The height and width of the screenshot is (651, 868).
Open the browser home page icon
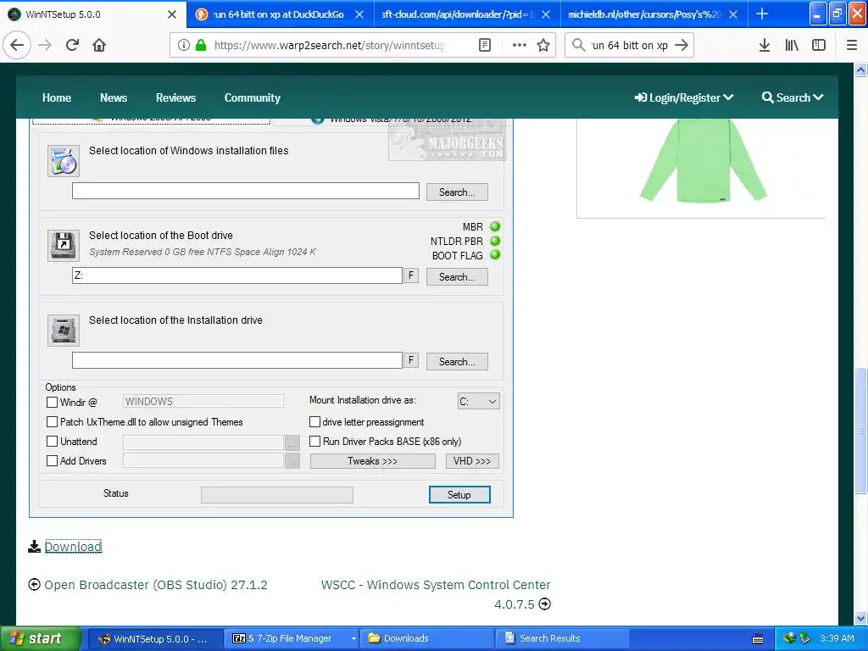99,45
